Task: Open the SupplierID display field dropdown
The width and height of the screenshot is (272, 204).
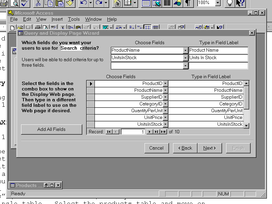Action: click(x=165, y=97)
